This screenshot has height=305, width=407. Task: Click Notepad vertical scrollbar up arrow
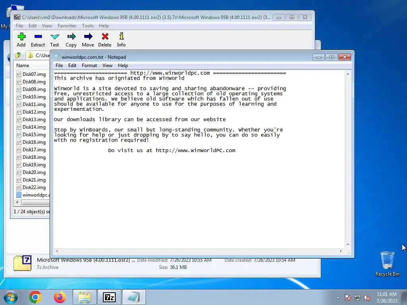(x=348, y=74)
